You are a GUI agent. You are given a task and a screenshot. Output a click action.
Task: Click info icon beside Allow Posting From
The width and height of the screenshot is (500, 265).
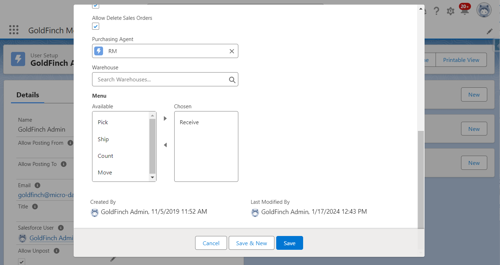(x=70, y=143)
